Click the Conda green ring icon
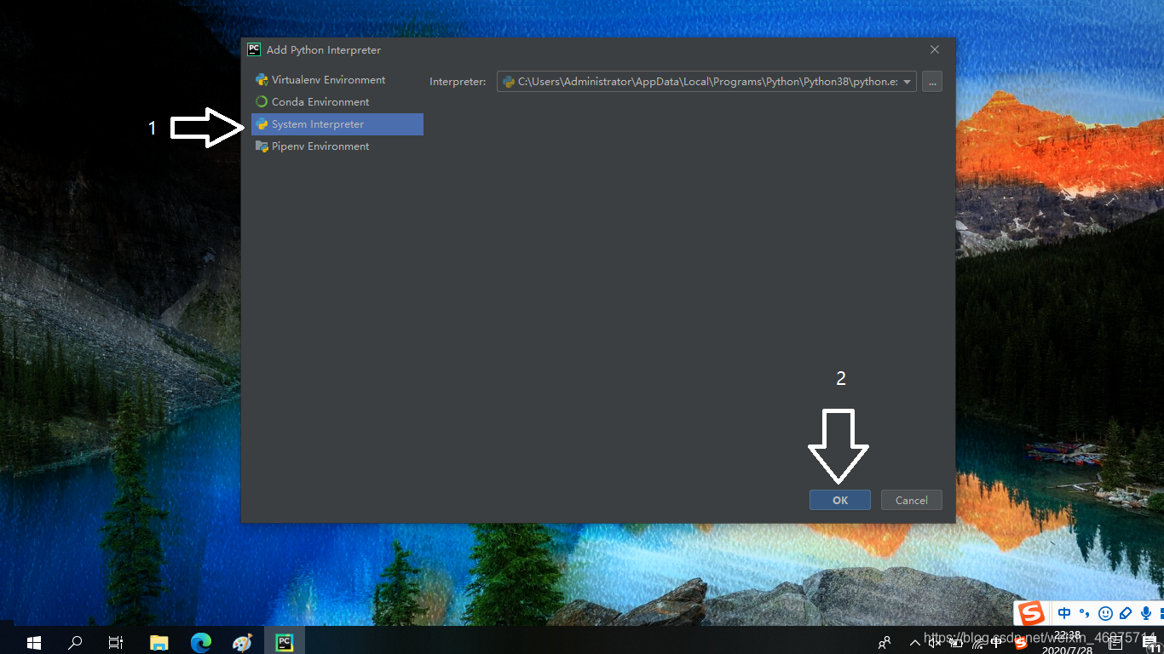 [262, 101]
